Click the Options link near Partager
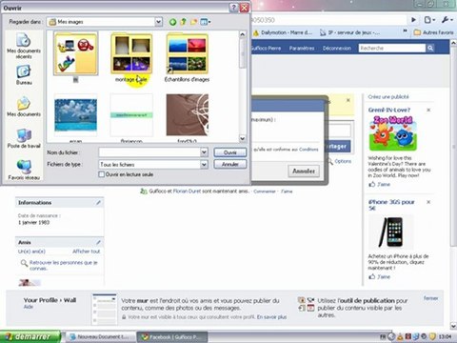The image size is (457, 343). click(343, 161)
